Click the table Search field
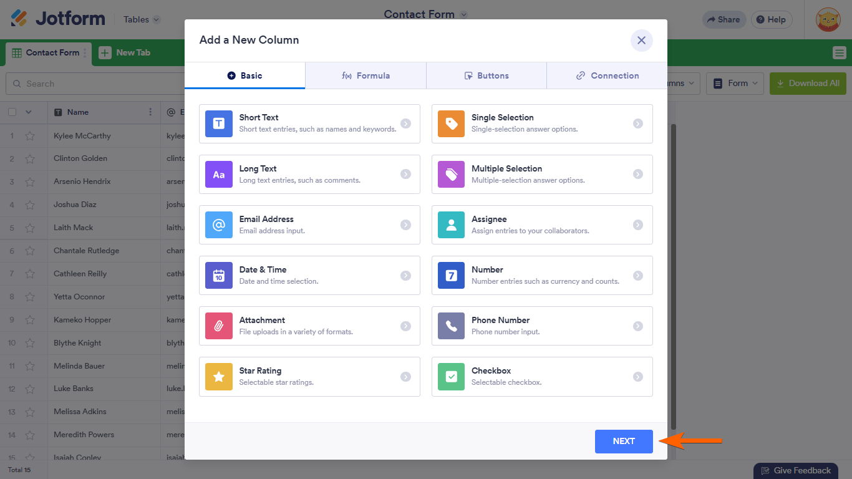Viewport: 852px width, 479px height. coord(94,84)
